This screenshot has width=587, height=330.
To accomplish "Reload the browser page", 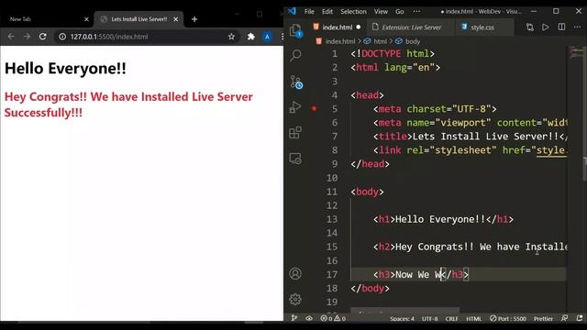I will coord(43,37).
